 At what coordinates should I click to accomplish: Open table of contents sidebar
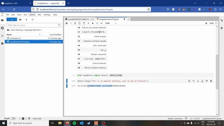[2, 36]
